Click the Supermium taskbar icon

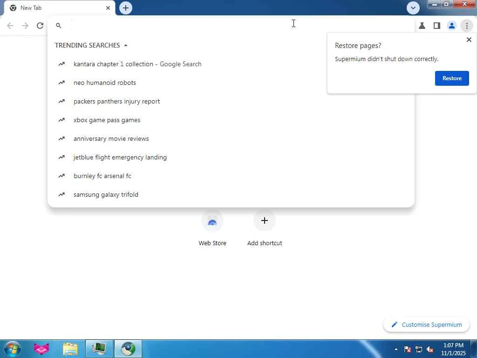tap(128, 349)
